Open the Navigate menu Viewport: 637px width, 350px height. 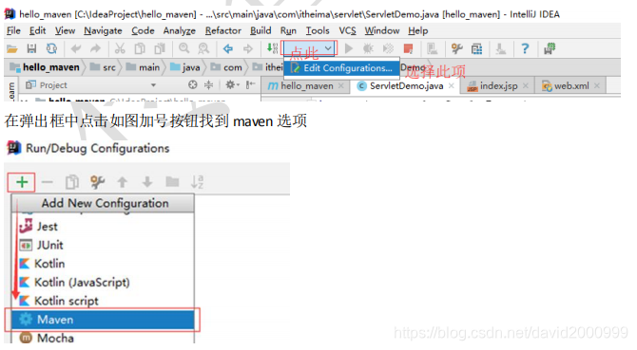click(x=103, y=30)
